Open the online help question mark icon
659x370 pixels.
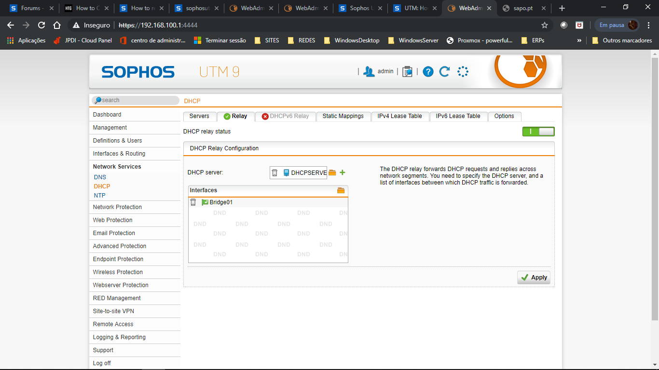click(x=428, y=71)
